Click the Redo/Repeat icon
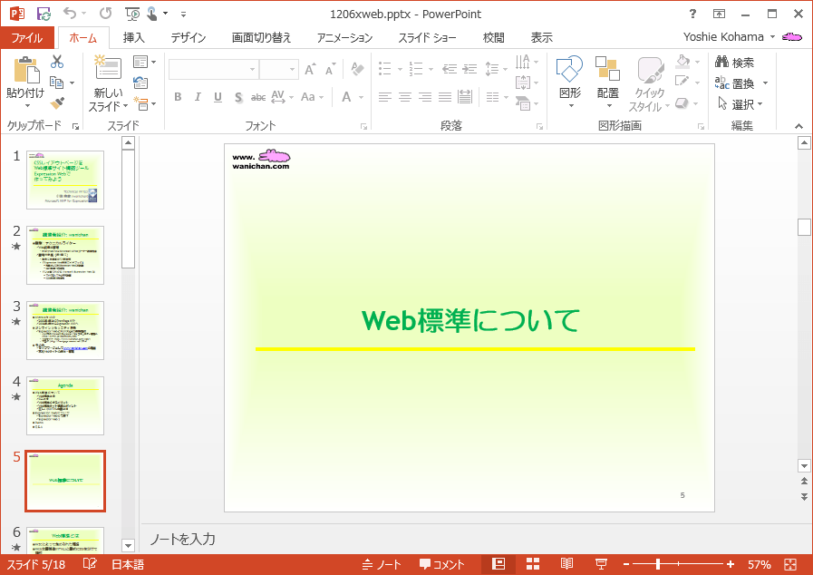Viewport: 813px width, 575px height. [x=106, y=14]
